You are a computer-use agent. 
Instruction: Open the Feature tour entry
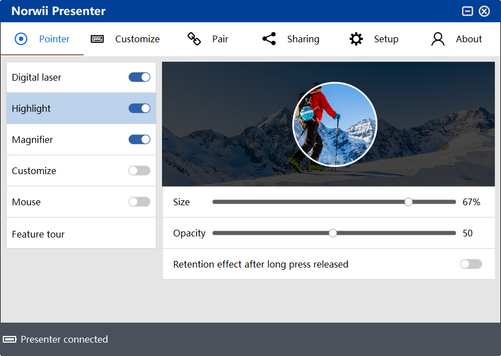(x=81, y=233)
